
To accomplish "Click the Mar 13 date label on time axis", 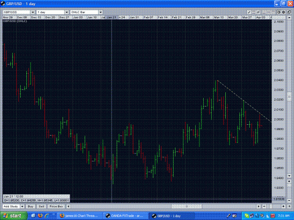I will (219, 17).
